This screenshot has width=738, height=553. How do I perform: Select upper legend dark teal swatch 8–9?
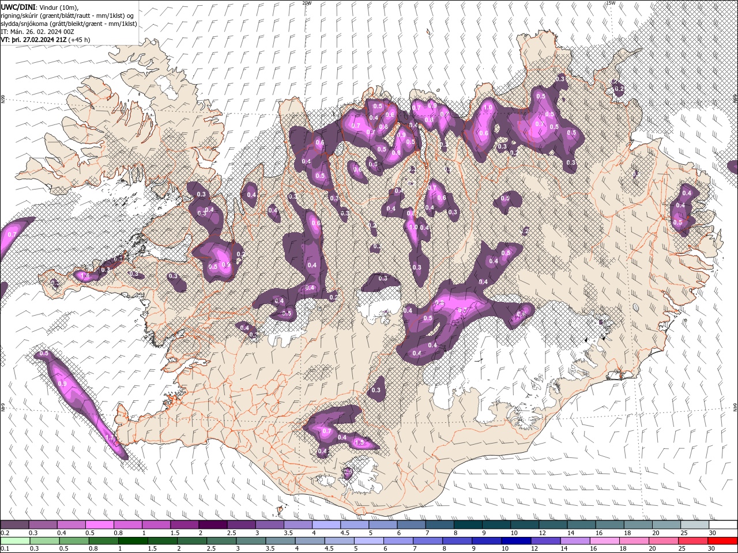point(468,525)
